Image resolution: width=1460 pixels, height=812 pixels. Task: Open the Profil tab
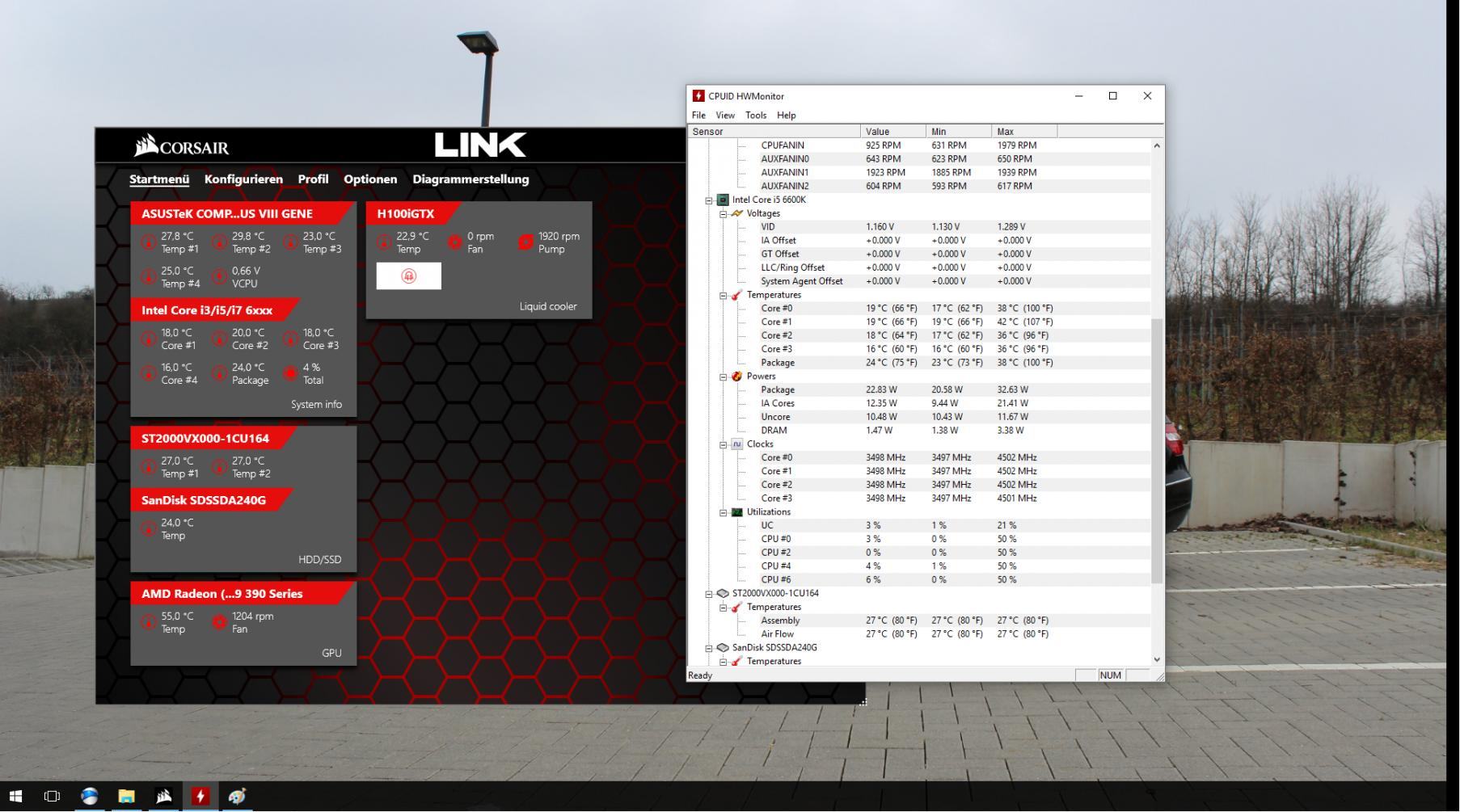[x=313, y=179]
